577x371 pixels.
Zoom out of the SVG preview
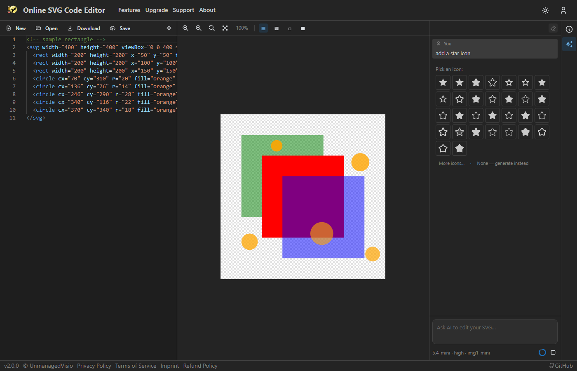click(x=199, y=28)
